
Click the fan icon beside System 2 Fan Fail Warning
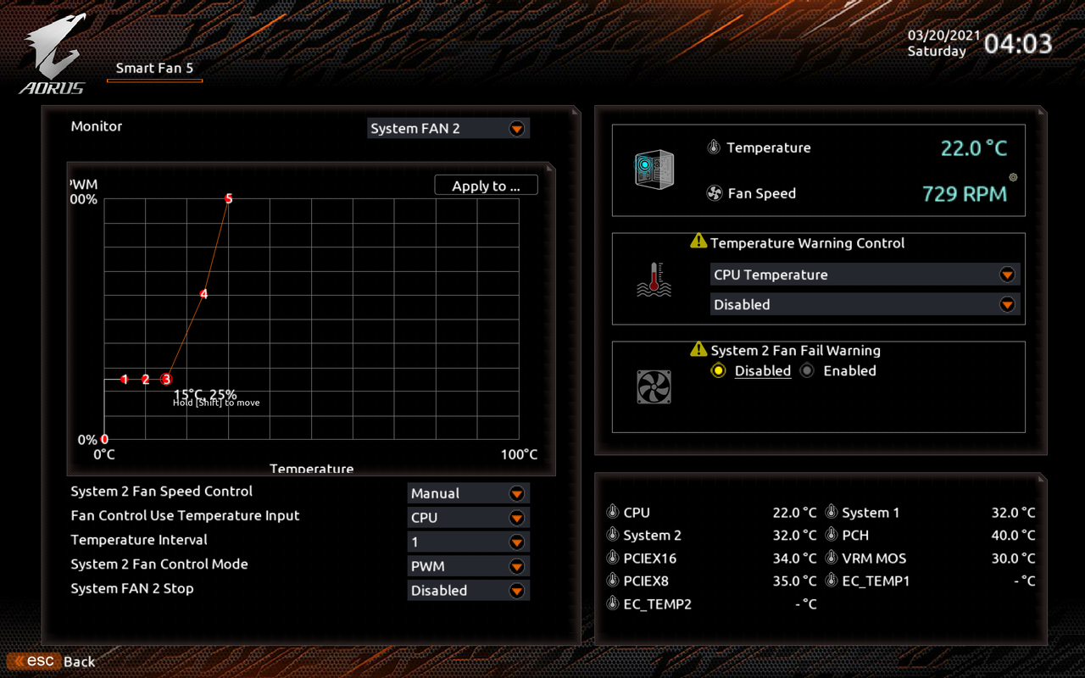(654, 386)
